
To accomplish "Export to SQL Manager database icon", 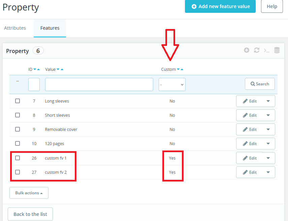I will point(277,50).
